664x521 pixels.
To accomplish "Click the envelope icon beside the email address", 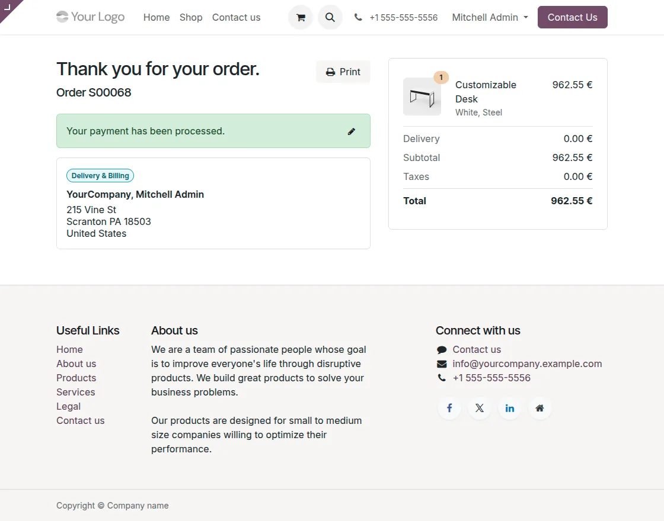I will [x=440, y=364].
